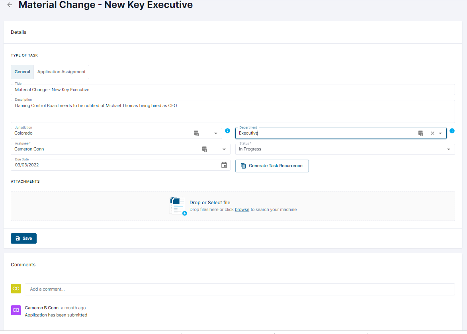Switch to the Application Assignment tab
This screenshot has width=467, height=334.
[61, 72]
